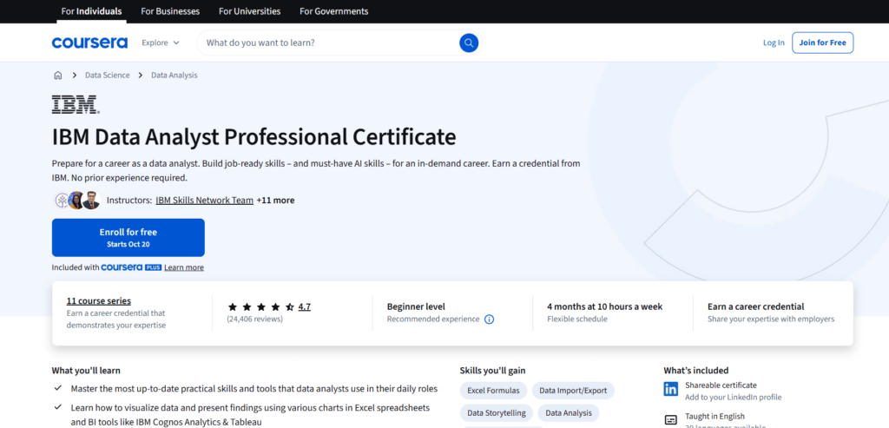Screen dimensions: 889x428
Task: Switch to the For Universities tab
Action: click(249, 11)
